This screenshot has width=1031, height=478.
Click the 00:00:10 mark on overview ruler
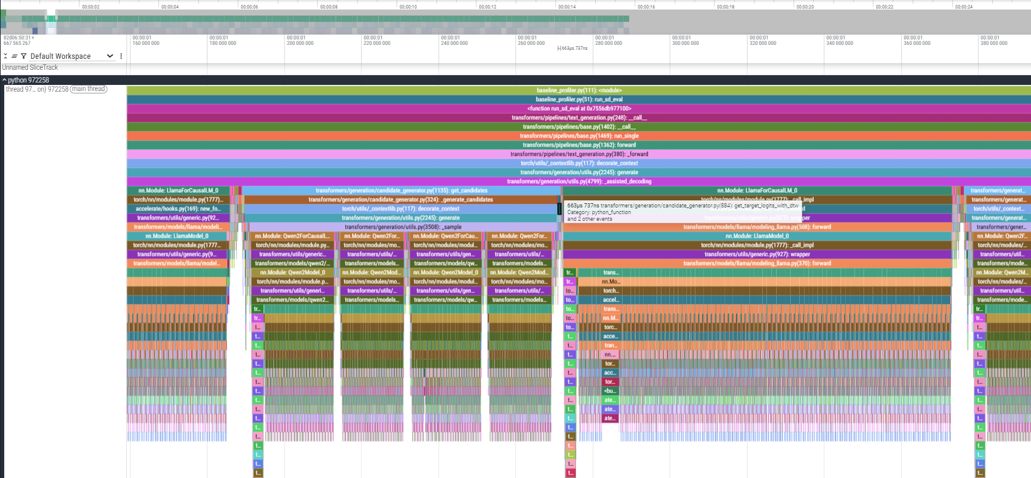click(x=408, y=7)
